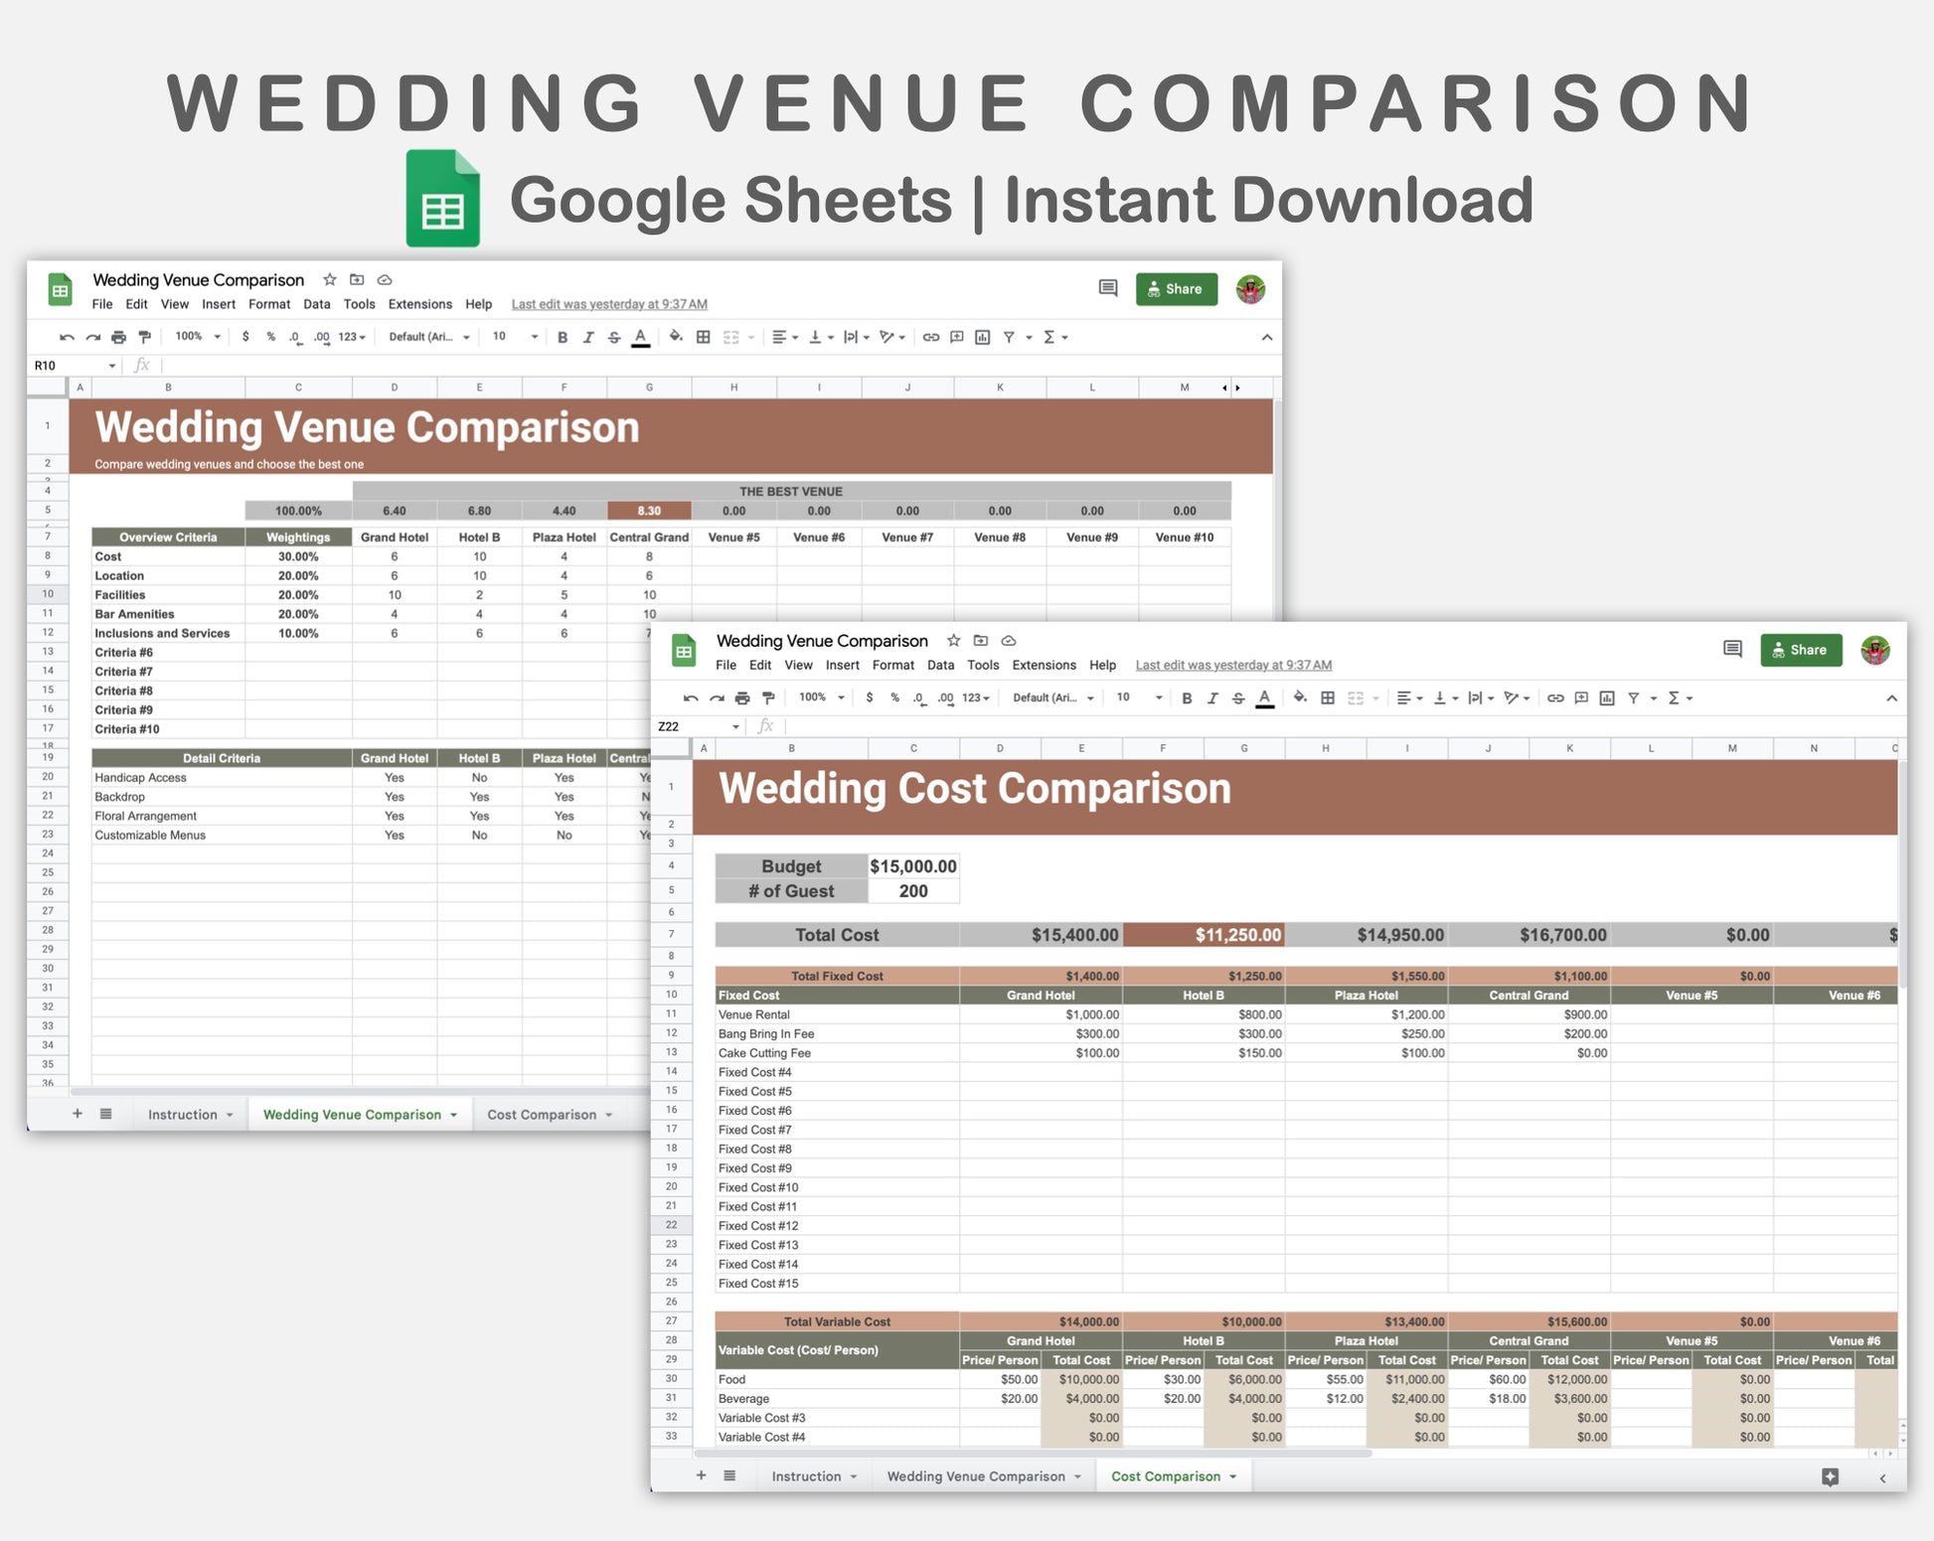1934x1541 pixels.
Task: Click insert link icon in the back window
Action: [930, 338]
